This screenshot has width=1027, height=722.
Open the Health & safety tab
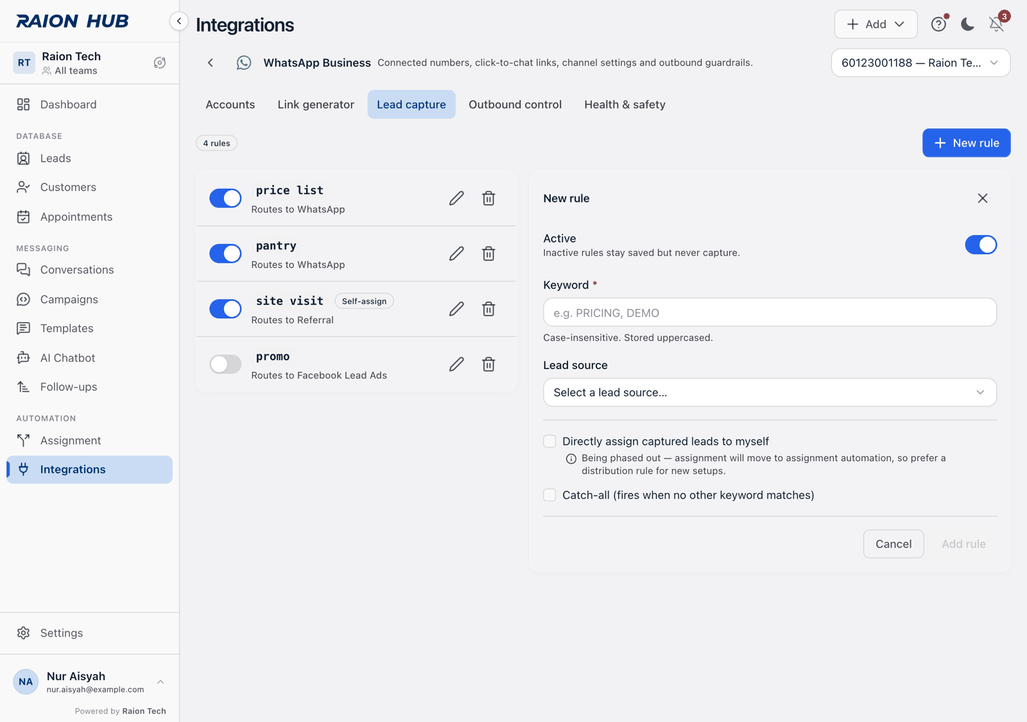pyautogui.click(x=625, y=105)
